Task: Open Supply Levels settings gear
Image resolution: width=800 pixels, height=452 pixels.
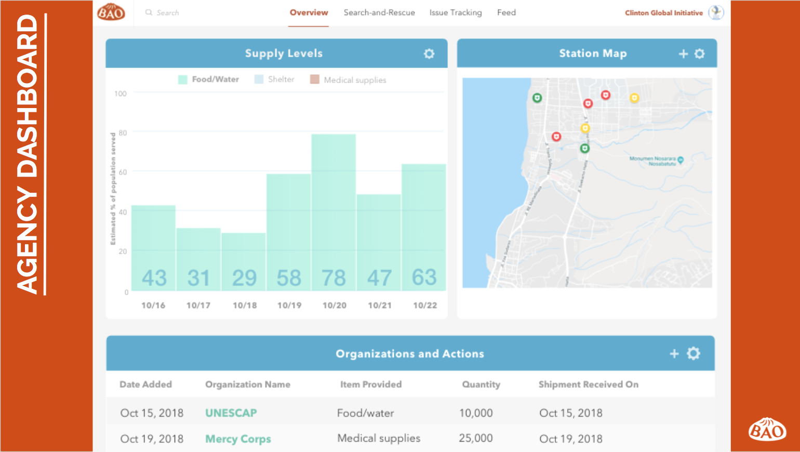Action: pos(429,54)
